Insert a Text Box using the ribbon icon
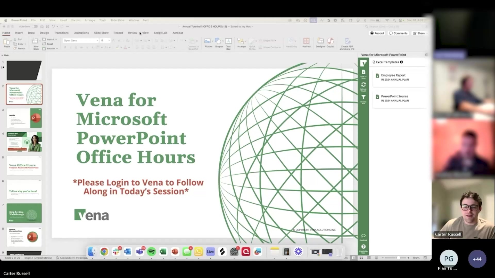The height and width of the screenshot is (278, 495). point(228,43)
